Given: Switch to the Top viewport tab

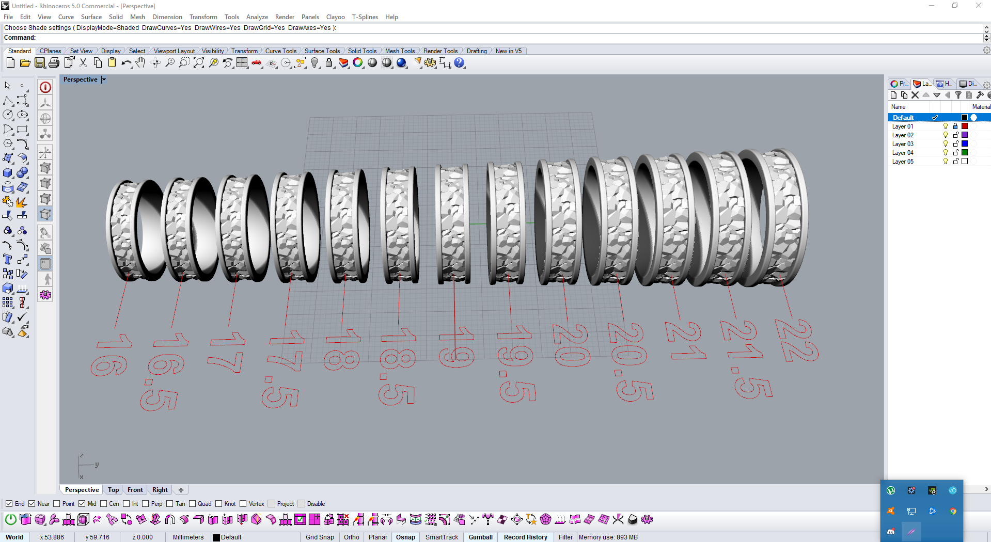Looking at the screenshot, I should pyautogui.click(x=114, y=490).
